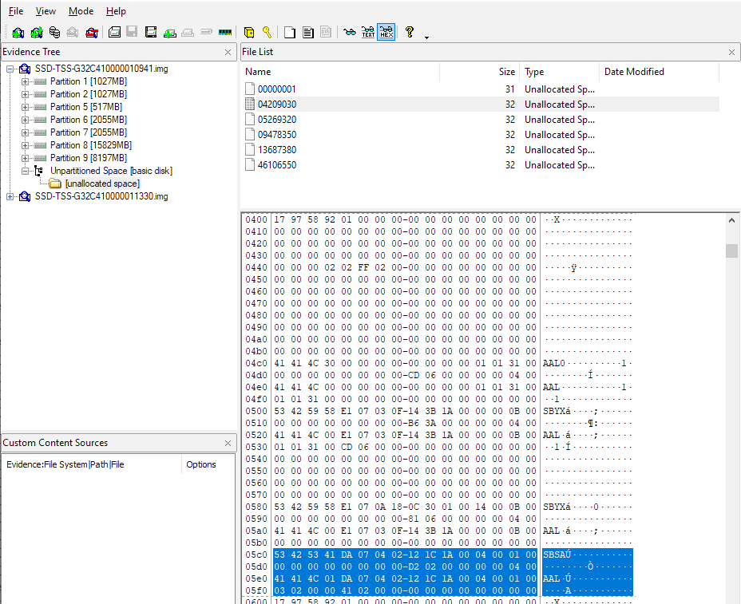This screenshot has width=741, height=604.
Task: Expand SSD-TSS-G32C410000011330.img evidence node
Action: [x=10, y=196]
